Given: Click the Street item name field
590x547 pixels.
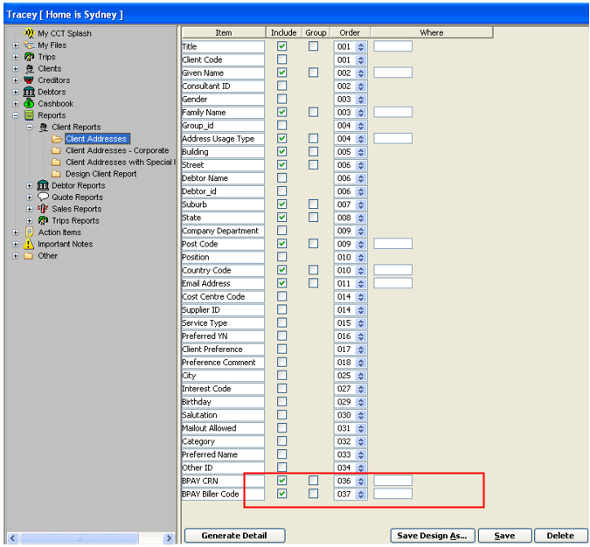Looking at the screenshot, I should click(223, 165).
